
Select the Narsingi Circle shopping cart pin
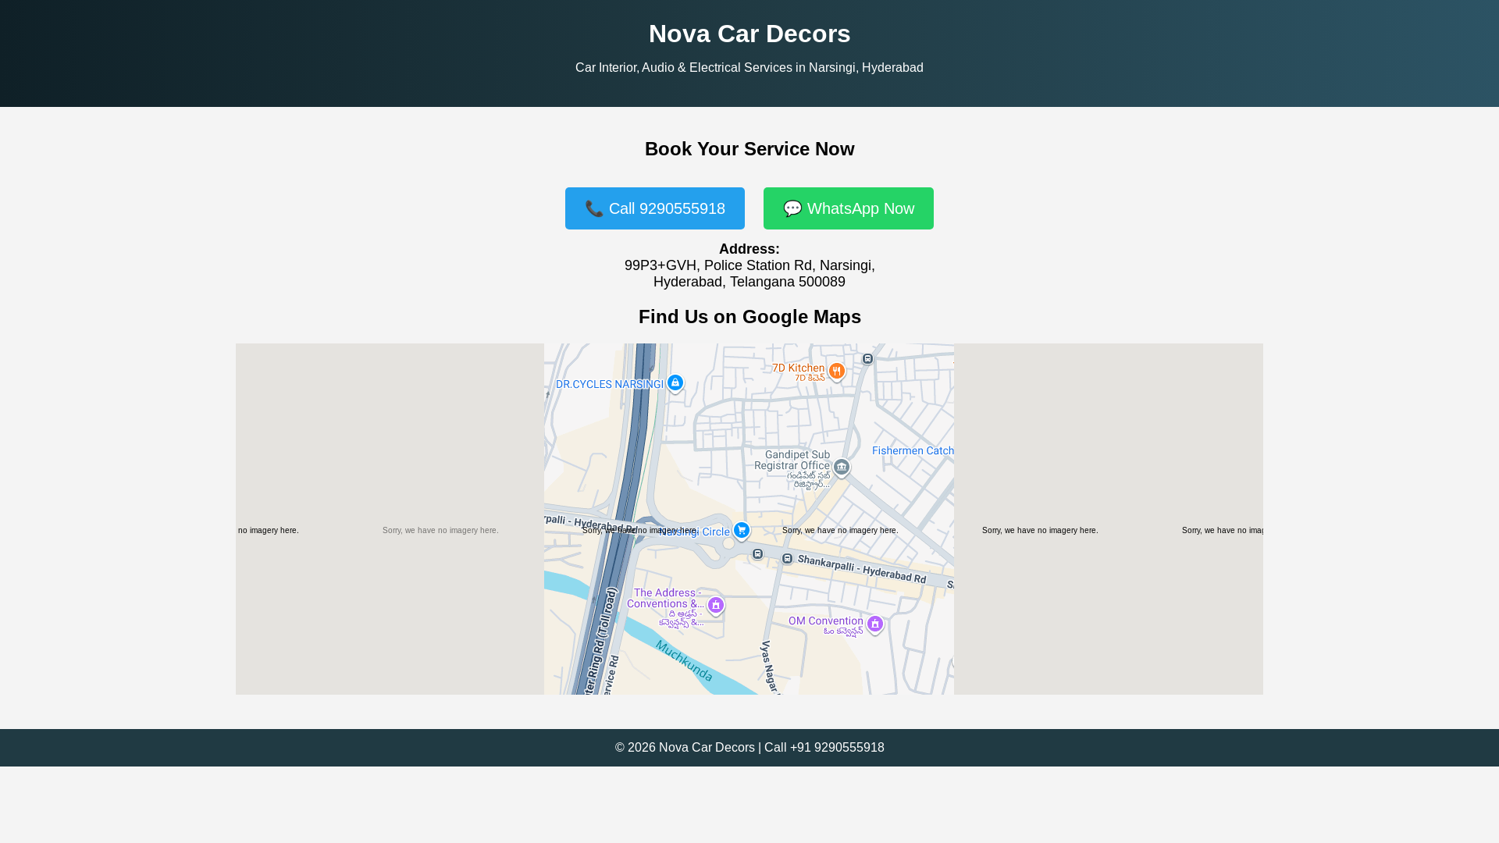coord(741,532)
